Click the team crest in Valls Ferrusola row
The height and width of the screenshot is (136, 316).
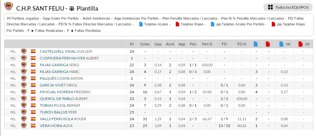24,119
